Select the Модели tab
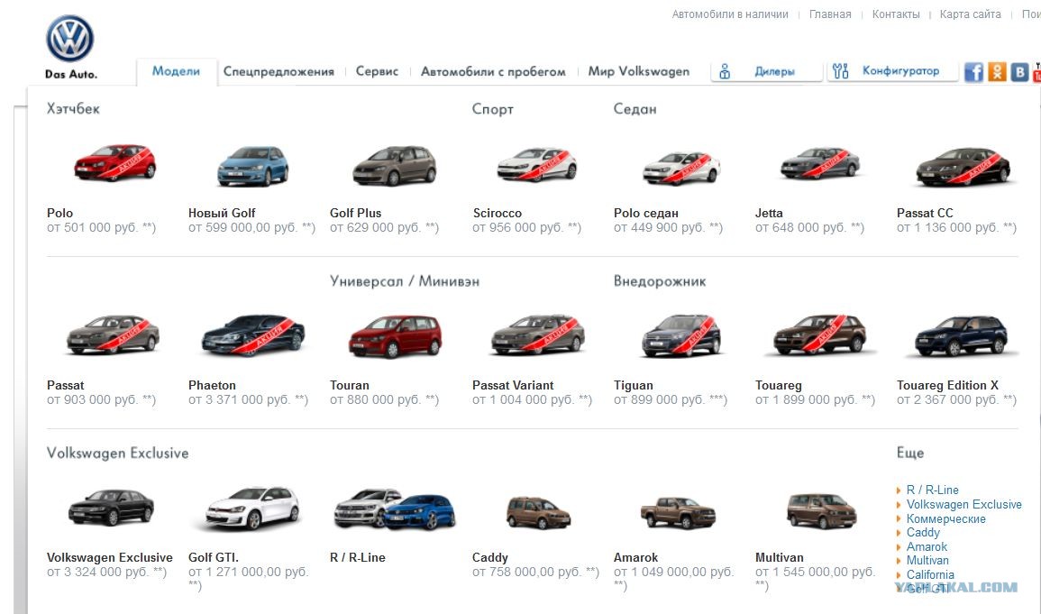Image resolution: width=1041 pixels, height=614 pixels. (176, 71)
